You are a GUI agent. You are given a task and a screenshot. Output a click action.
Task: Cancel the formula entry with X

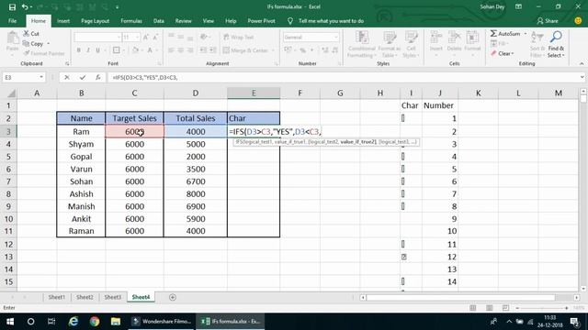tap(67, 77)
